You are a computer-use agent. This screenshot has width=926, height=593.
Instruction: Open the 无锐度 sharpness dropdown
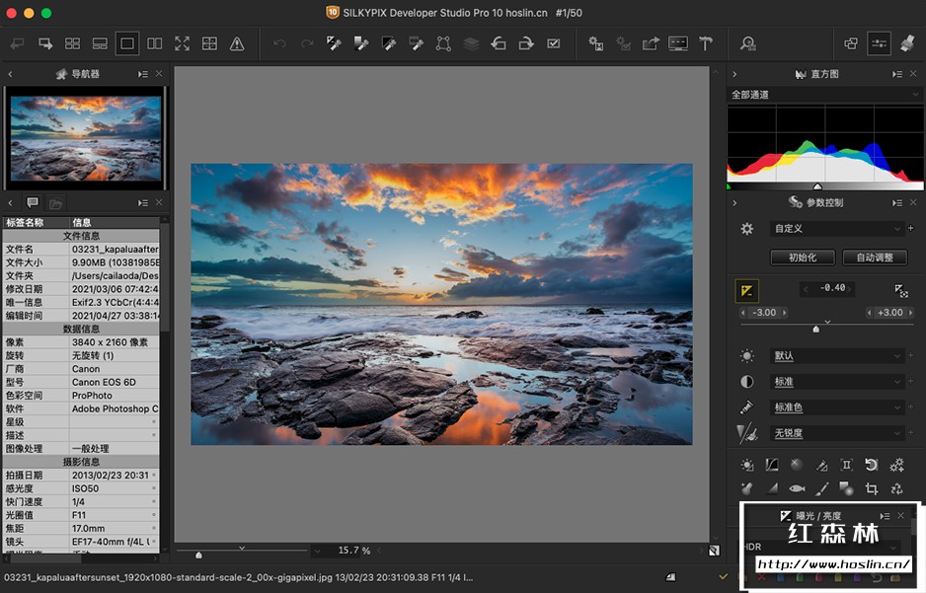pyautogui.click(x=837, y=433)
